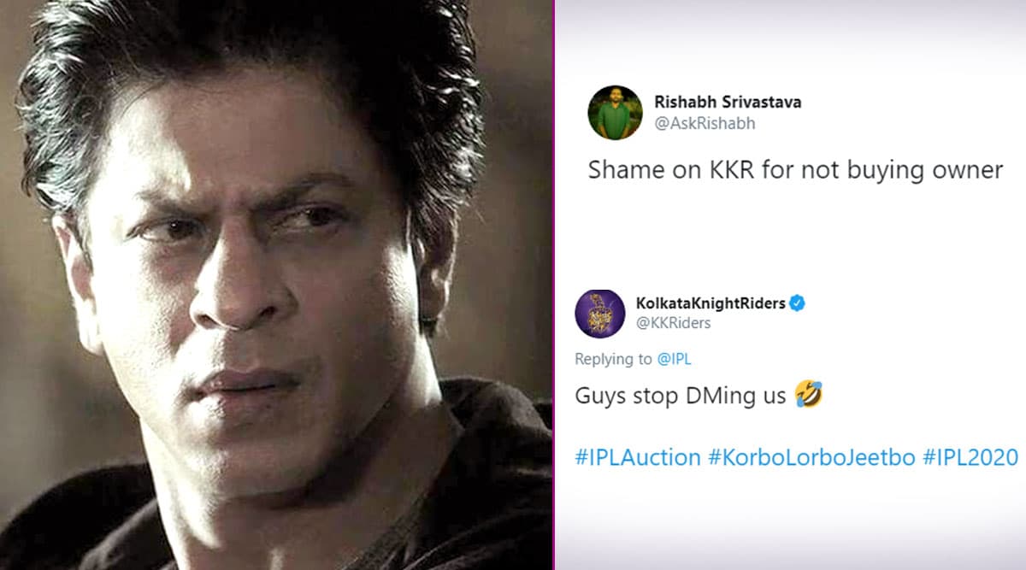Visit the @AskRishabh handle
The height and width of the screenshot is (570, 1026).
point(704,123)
